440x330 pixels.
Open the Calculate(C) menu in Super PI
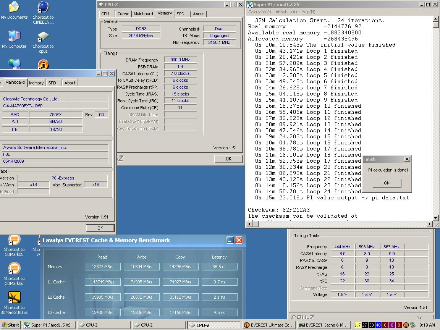260,12
